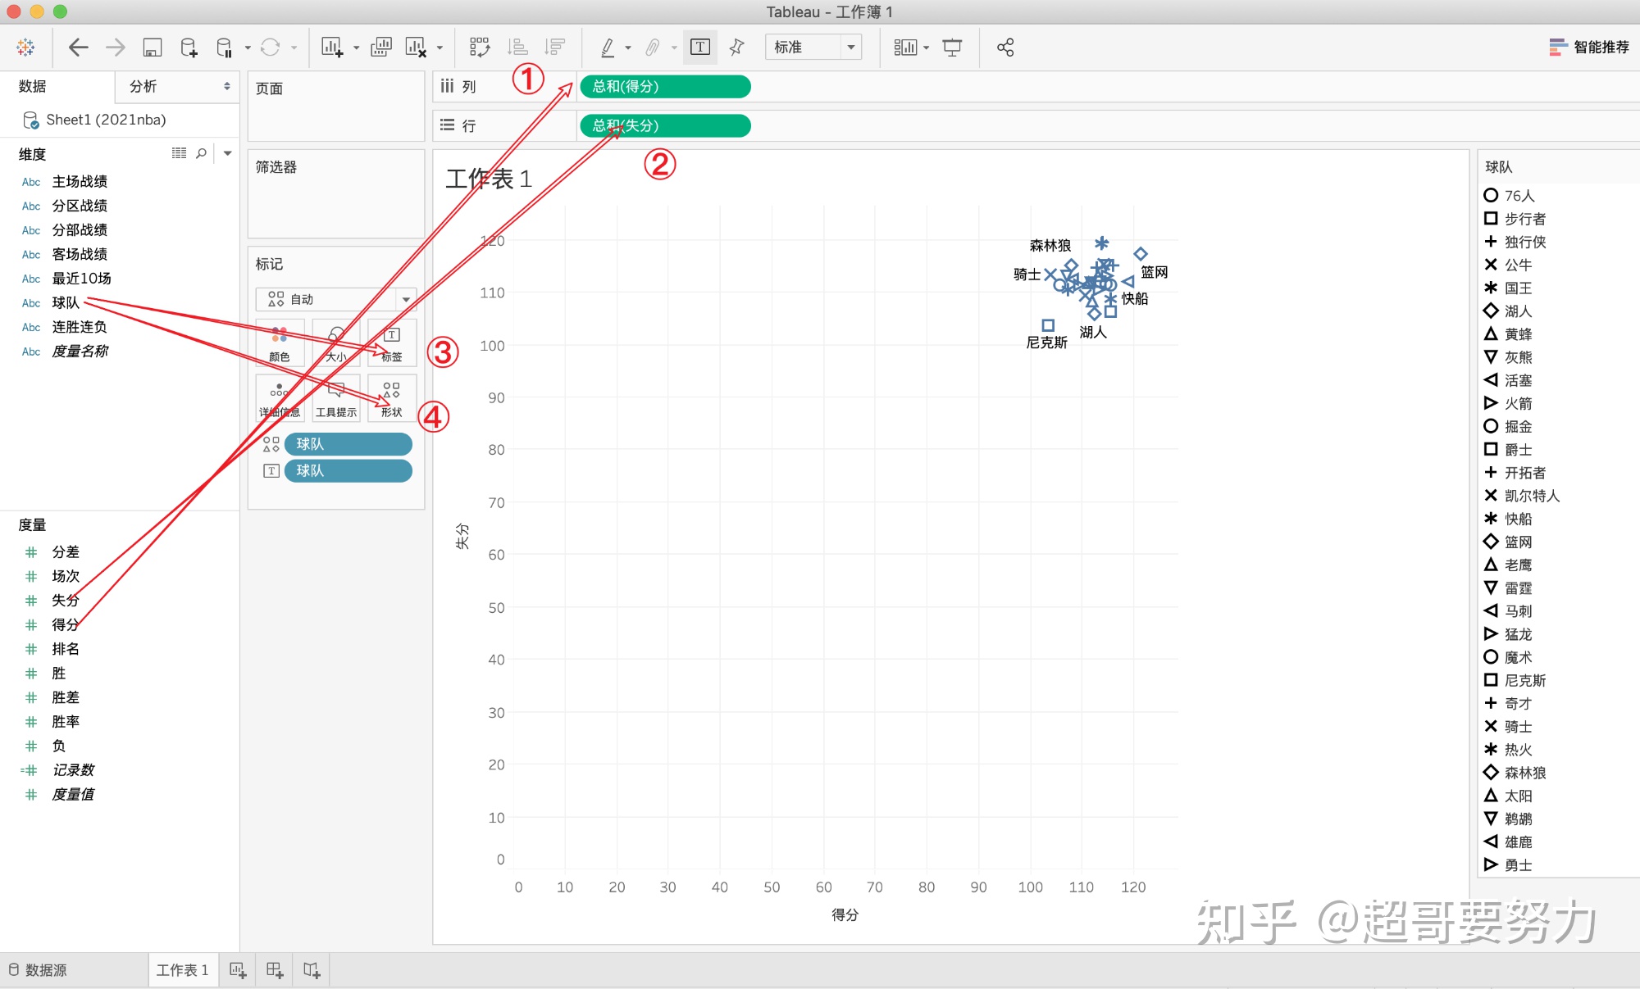
Task: Click the fix axes pin icon
Action: (x=736, y=48)
